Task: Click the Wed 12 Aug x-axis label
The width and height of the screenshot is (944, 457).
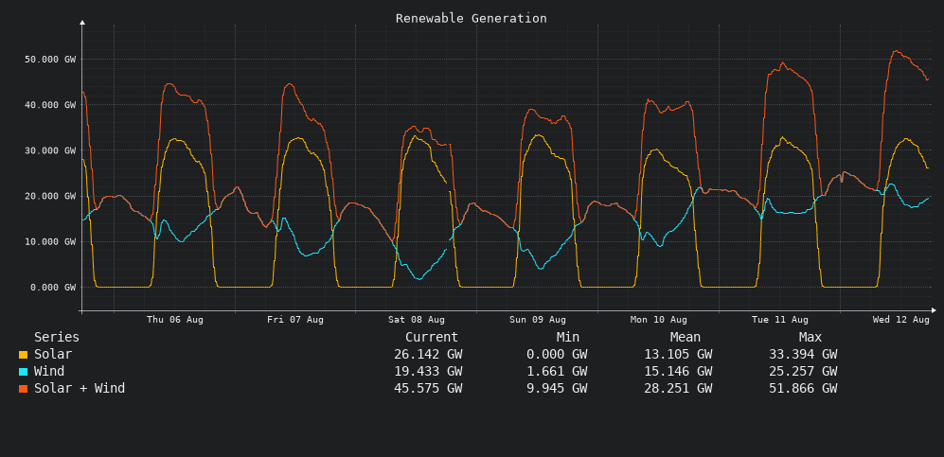Action: point(901,320)
